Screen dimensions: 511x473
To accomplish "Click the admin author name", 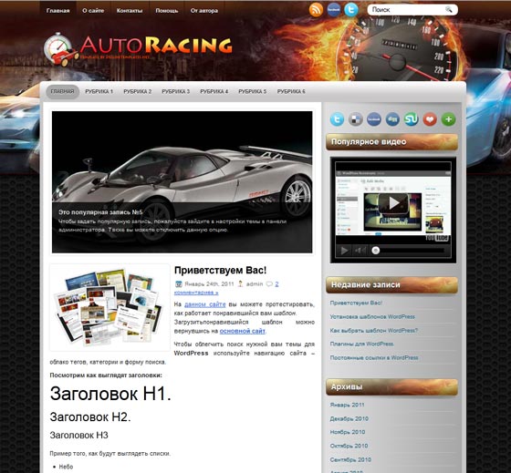I will [255, 283].
